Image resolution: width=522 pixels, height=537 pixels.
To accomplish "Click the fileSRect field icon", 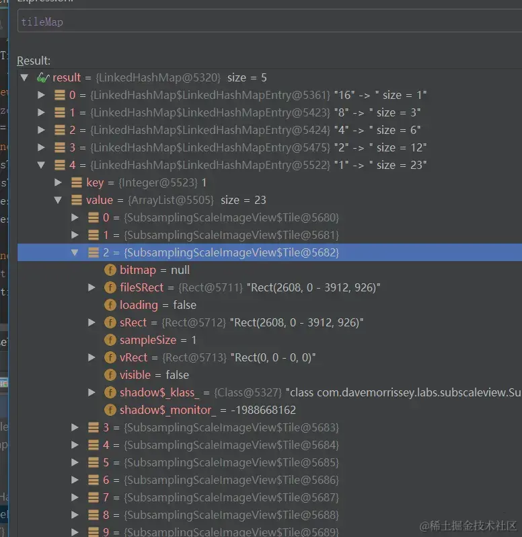I will [110, 288].
